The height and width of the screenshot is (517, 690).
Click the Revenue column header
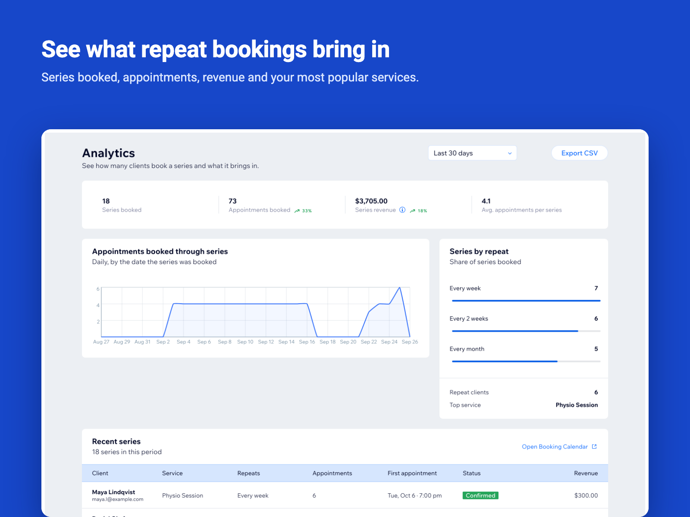click(586, 473)
